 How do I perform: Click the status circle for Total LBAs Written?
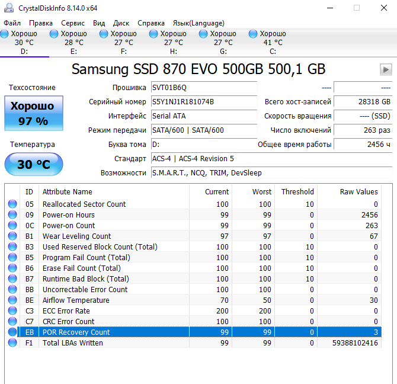12,343
